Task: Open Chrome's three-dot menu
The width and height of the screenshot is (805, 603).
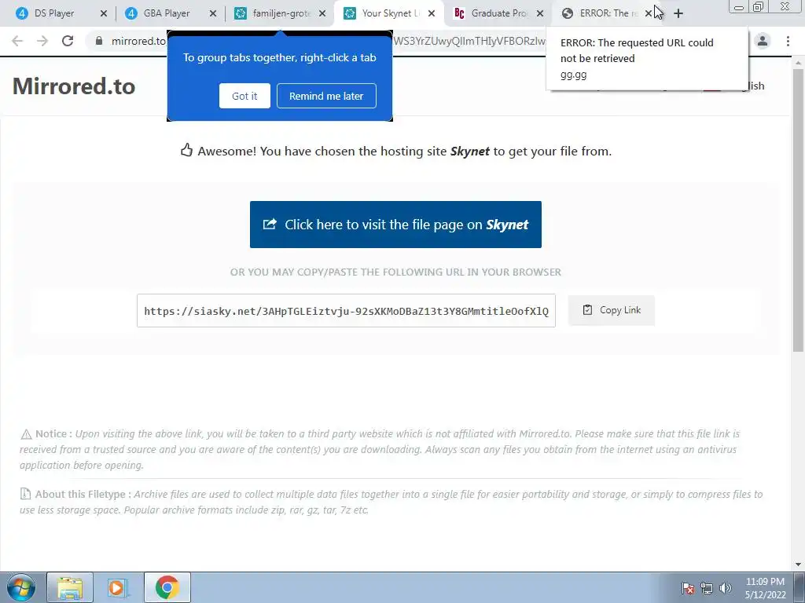Action: pyautogui.click(x=788, y=41)
